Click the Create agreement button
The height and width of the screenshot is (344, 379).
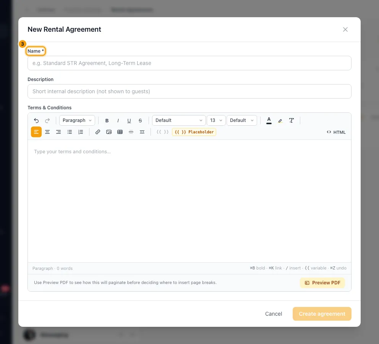point(322,314)
